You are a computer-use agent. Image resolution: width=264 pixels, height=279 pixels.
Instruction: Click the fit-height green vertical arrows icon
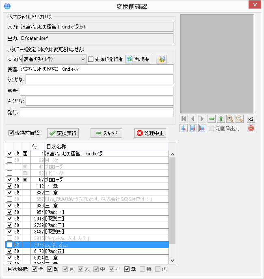[221, 119]
